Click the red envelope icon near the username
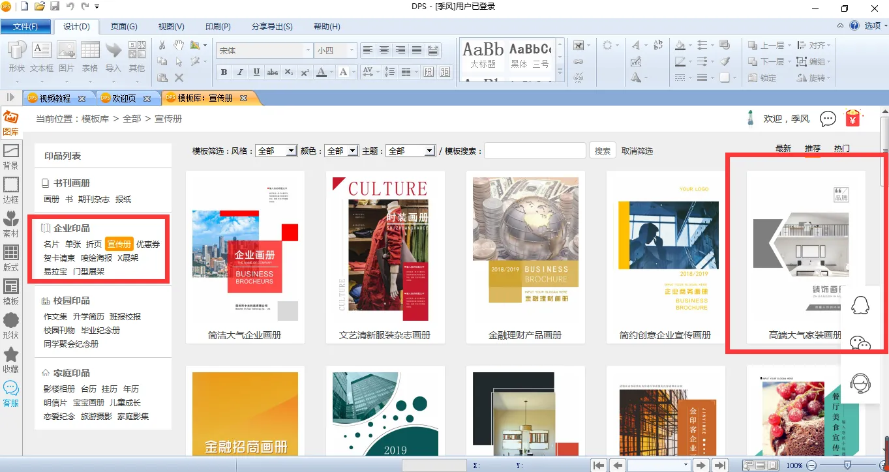The image size is (889, 472). tap(852, 118)
